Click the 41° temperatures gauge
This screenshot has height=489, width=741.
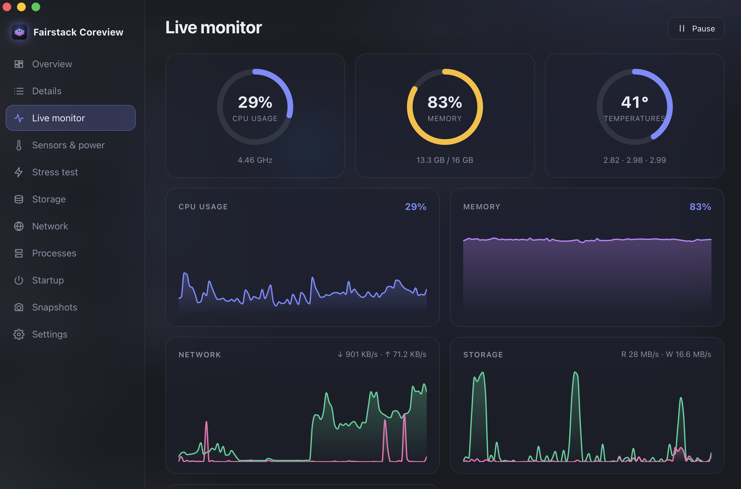point(635,107)
